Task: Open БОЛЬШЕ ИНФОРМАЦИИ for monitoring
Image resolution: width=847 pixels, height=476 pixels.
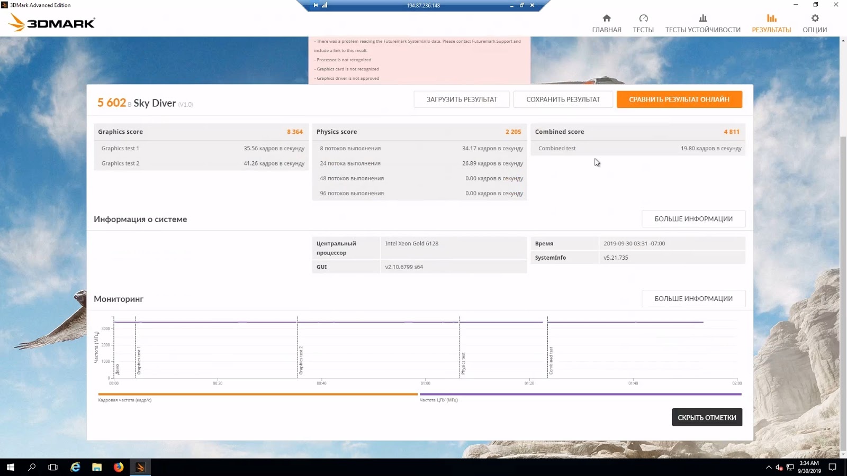Action: (693, 299)
